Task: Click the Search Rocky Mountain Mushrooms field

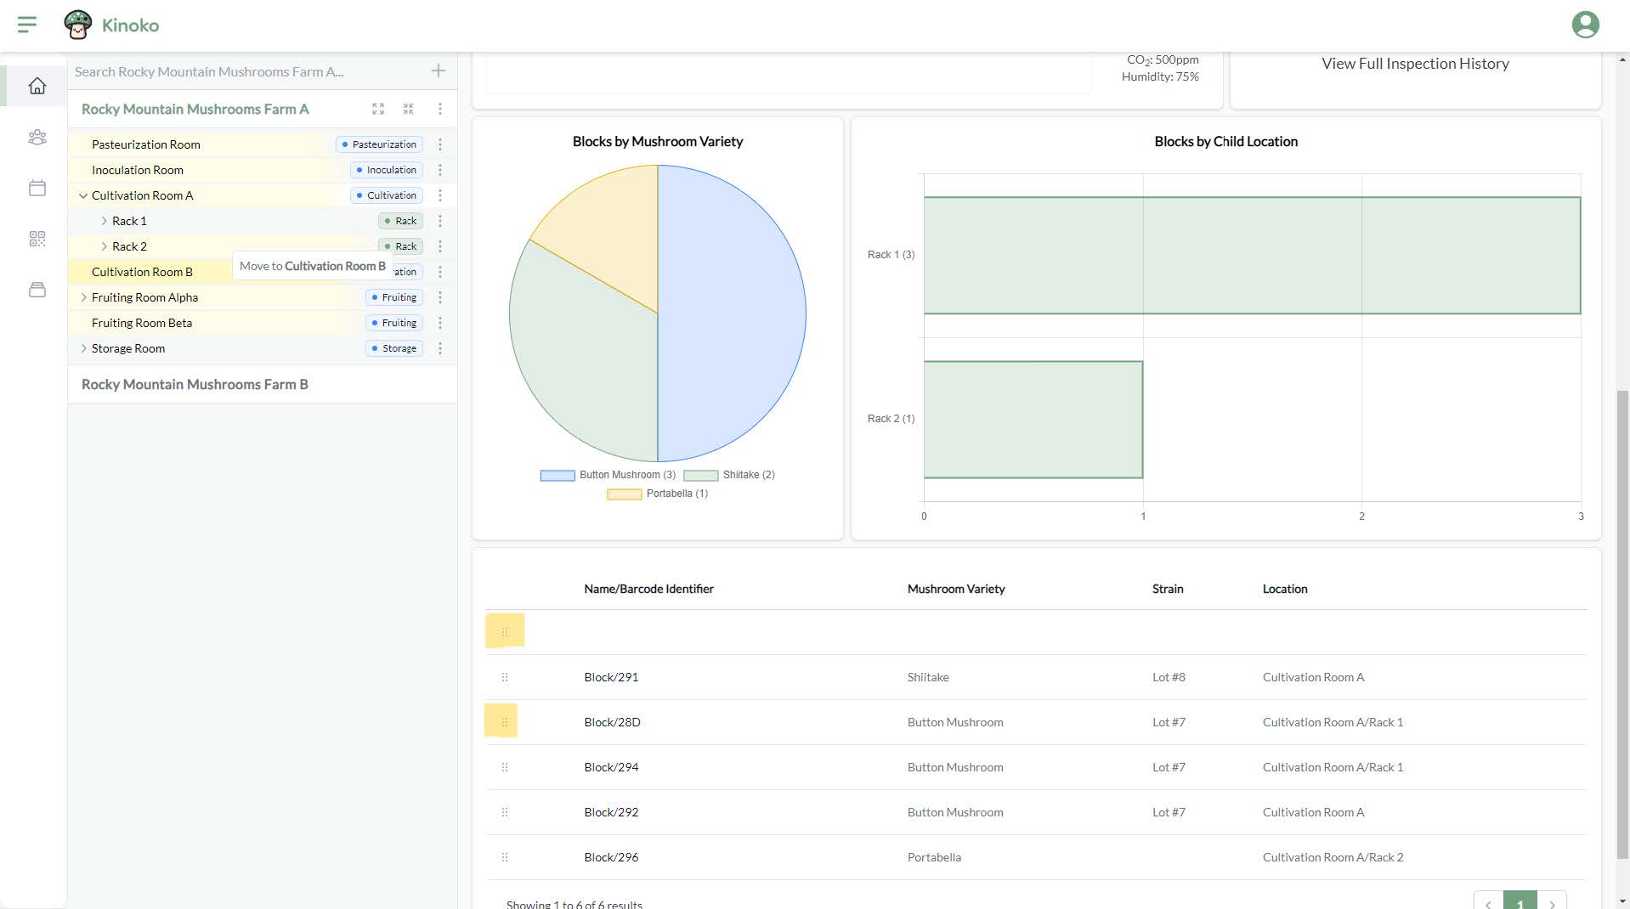Action: [x=246, y=71]
